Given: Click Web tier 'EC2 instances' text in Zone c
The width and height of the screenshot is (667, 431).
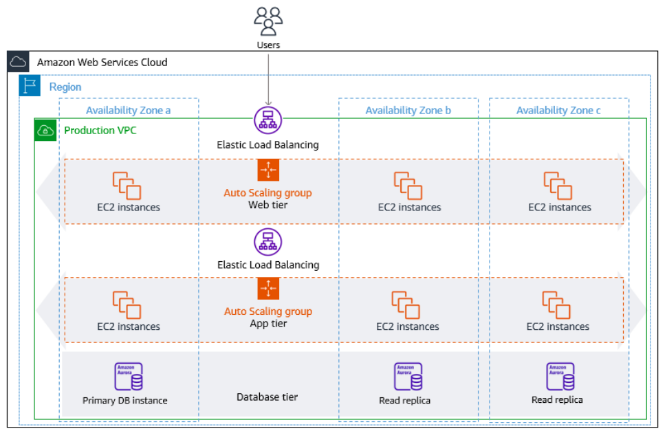Looking at the screenshot, I should pos(560,208).
